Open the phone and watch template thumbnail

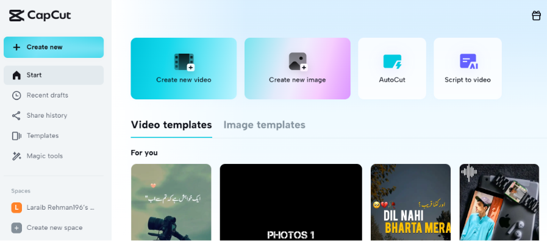point(499,202)
